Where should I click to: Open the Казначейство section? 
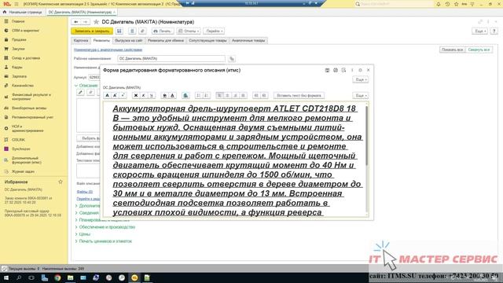pyautogui.click(x=23, y=86)
